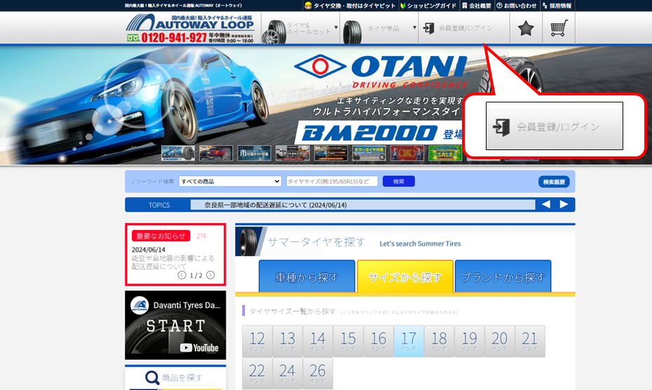Viewport: 652px width, 390px height.
Task: Open favorites via the star icon
Action: [526, 28]
